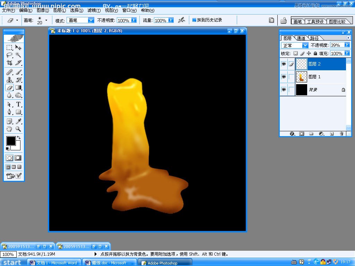Click the black foreground color swatch
Screen dimensions: 355x266
pos(11,141)
